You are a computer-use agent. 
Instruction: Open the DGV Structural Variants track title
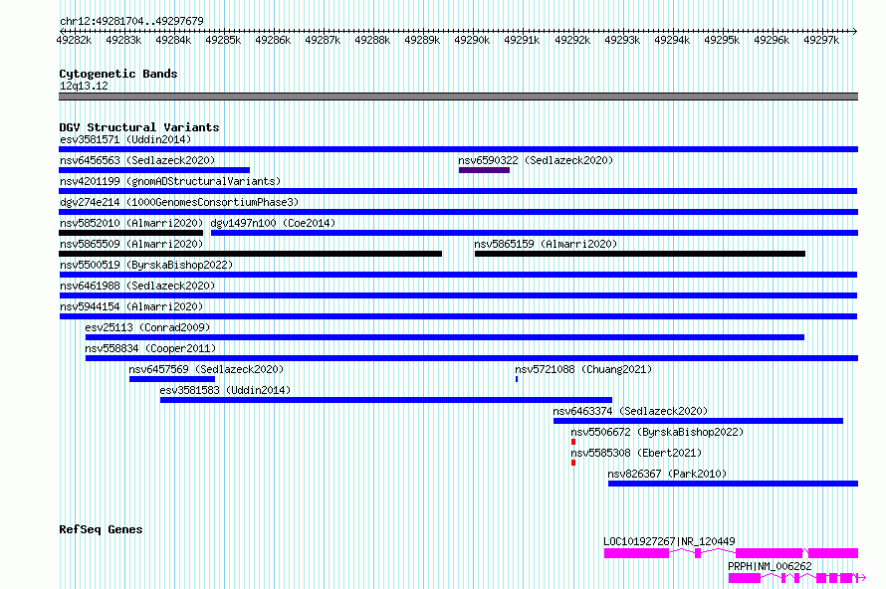pyautogui.click(x=139, y=127)
